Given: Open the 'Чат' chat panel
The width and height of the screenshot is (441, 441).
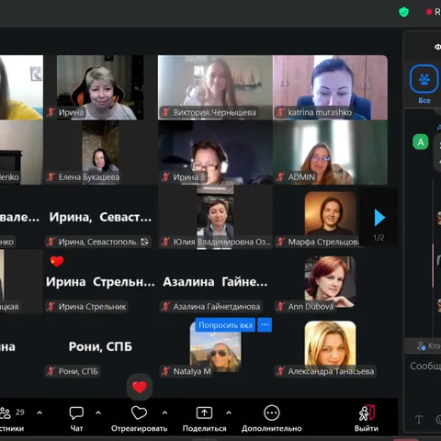Looking at the screenshot, I should (76, 419).
